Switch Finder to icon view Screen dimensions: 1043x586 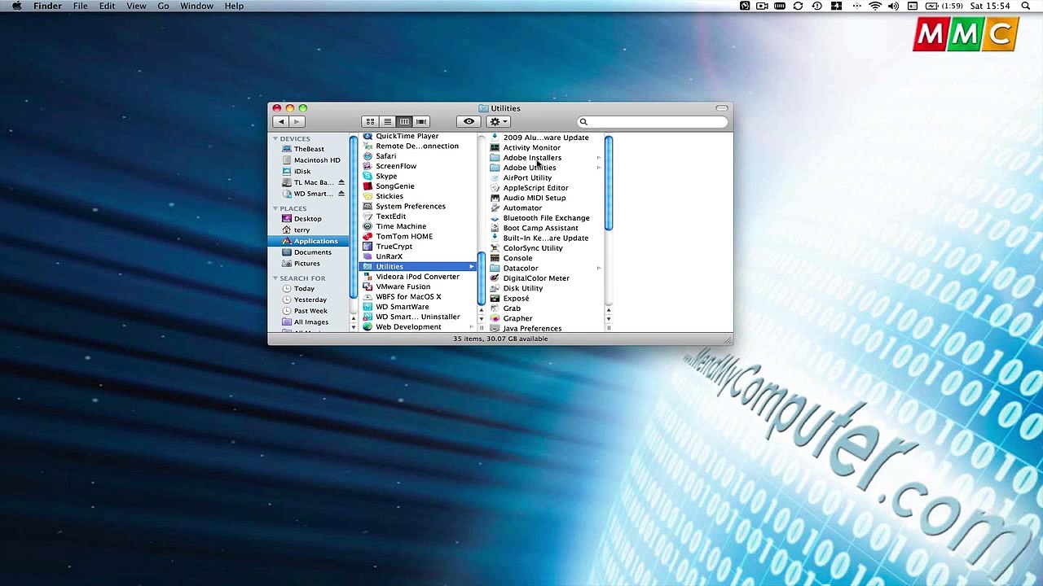point(370,122)
